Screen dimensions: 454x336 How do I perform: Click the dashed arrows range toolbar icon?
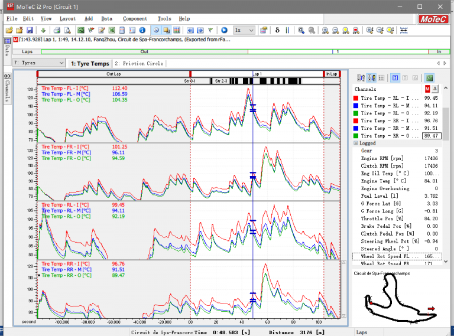404,30
